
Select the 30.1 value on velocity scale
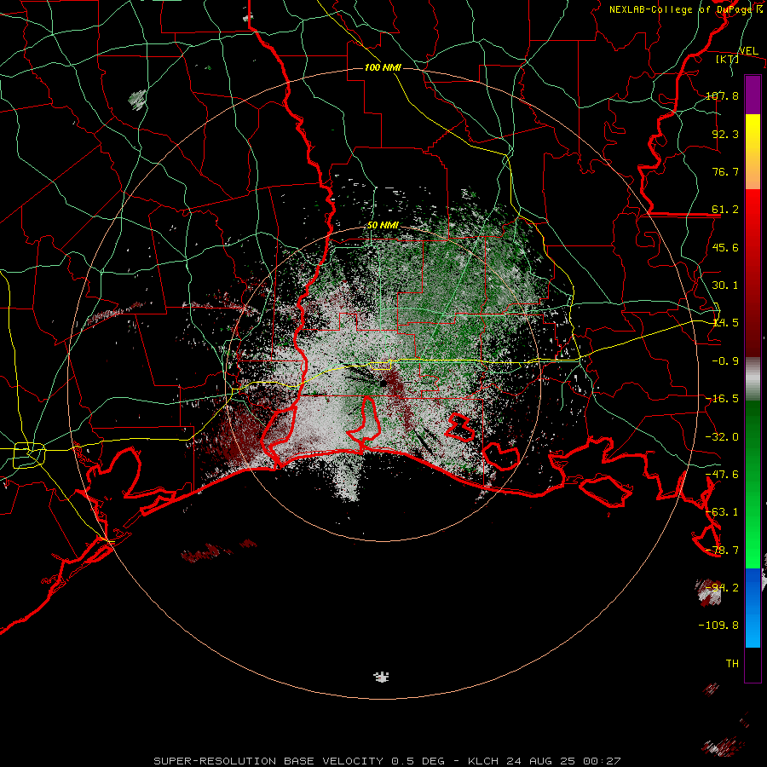click(725, 285)
